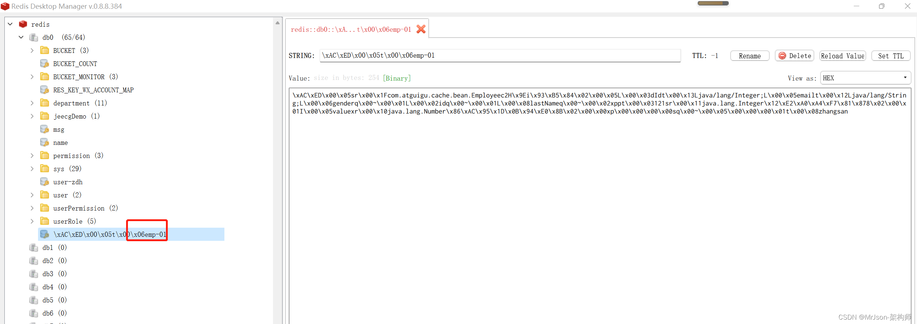Click the BUCKET_MONITOR folder icon
This screenshot has width=917, height=324.
pyautogui.click(x=45, y=77)
